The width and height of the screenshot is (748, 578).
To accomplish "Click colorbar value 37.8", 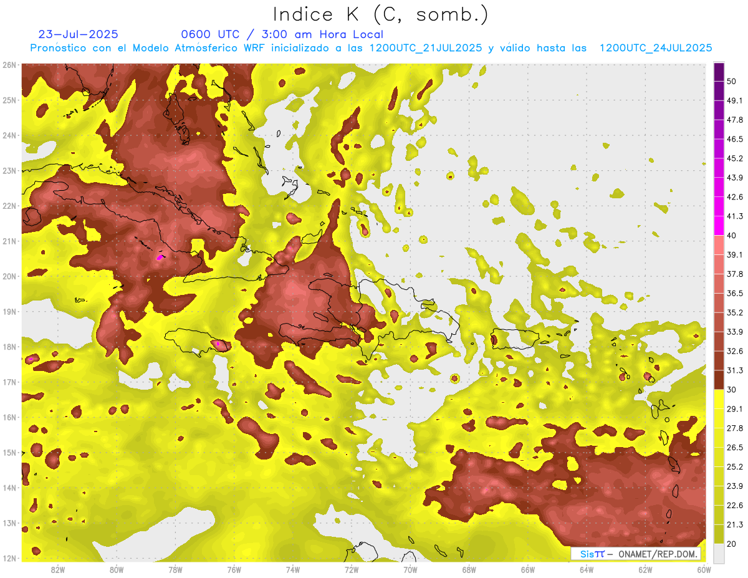I will pyautogui.click(x=735, y=274).
